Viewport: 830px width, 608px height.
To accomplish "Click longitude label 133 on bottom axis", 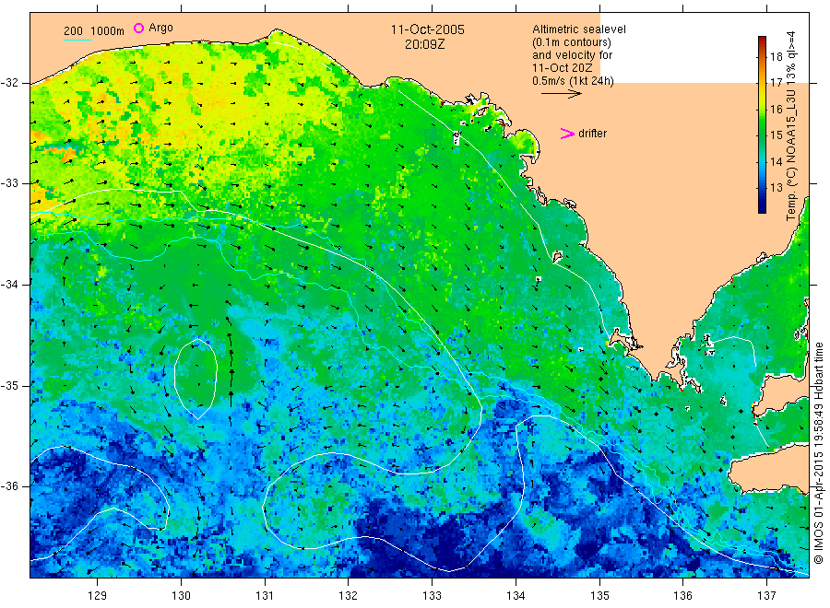I will 432,596.
